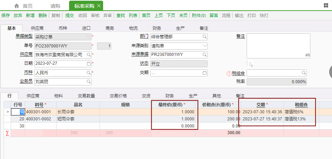
Task: Click search icon in 币种 field
Action: point(89,73)
